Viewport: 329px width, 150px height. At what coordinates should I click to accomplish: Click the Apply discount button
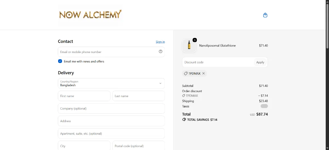click(260, 62)
